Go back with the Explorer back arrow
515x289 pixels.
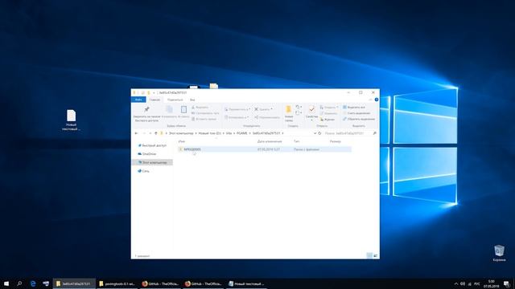pyautogui.click(x=136, y=133)
